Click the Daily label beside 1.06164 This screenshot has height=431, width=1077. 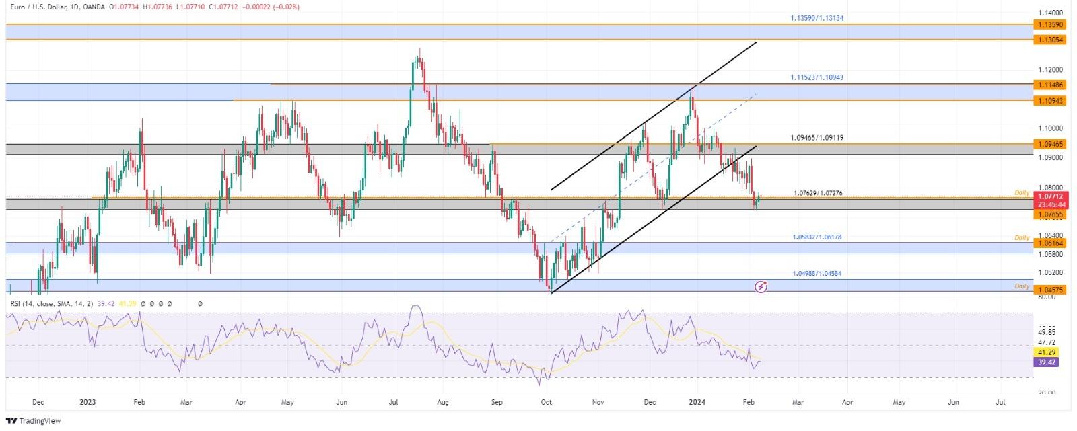(1022, 238)
